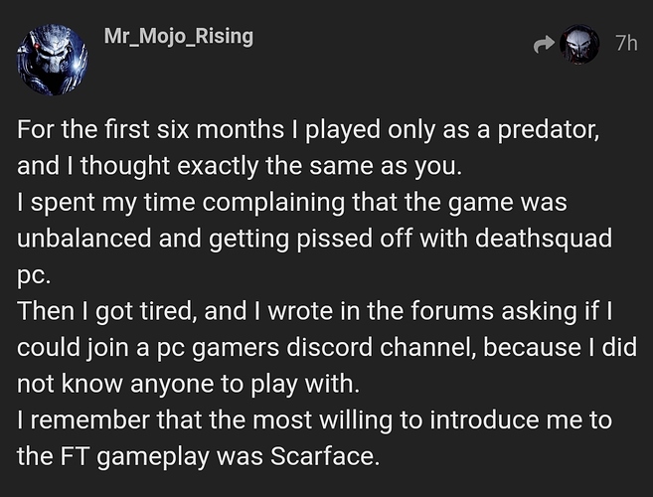Click the Mr_Mojo_Rising username link
Screen dimensions: 653x497
[x=179, y=36]
